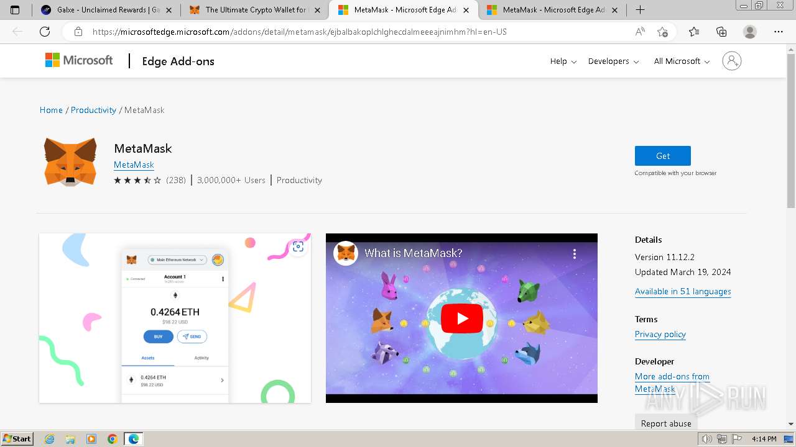
Task: Click the Productivity category label beside users
Action: (299, 180)
